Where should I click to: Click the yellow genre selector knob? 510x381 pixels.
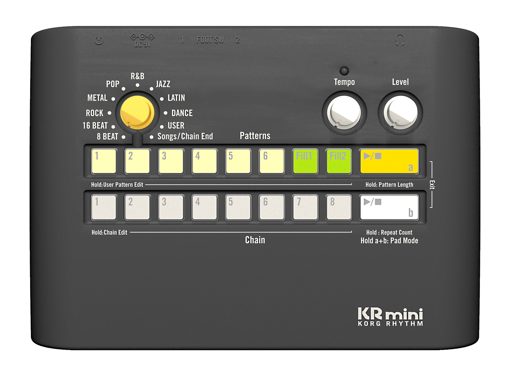pyautogui.click(x=137, y=112)
